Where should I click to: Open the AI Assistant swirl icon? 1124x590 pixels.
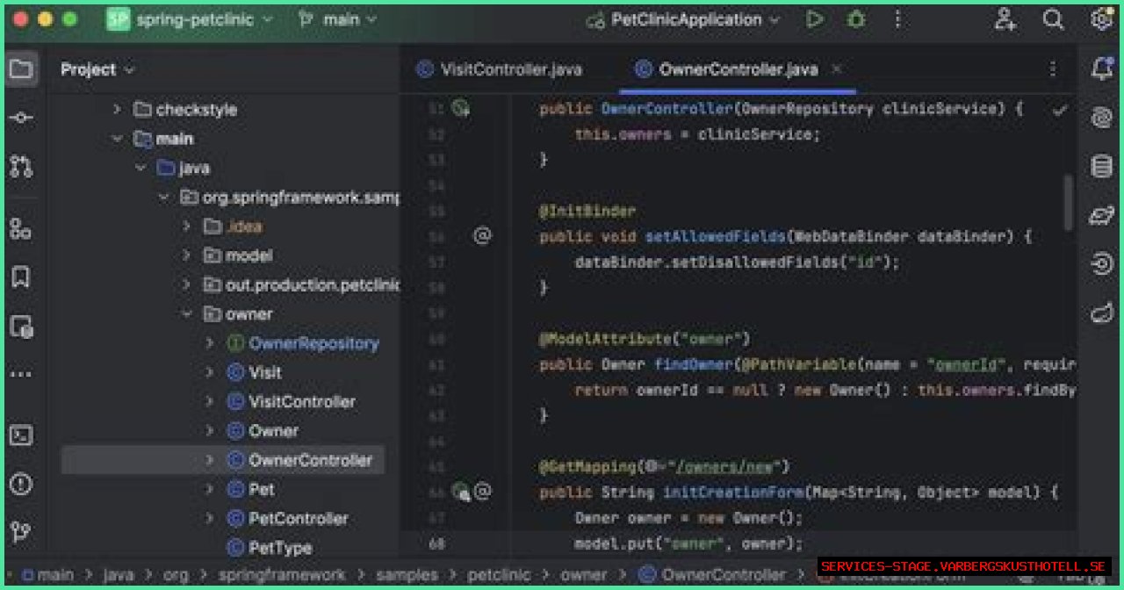[1101, 118]
